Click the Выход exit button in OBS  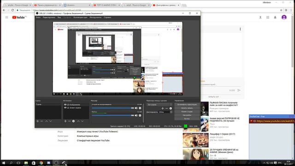coord(187,119)
